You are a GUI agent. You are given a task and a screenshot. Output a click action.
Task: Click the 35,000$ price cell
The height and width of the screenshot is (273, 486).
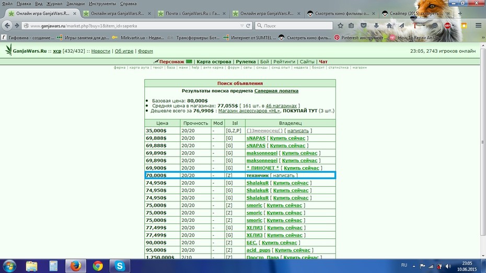162,130
